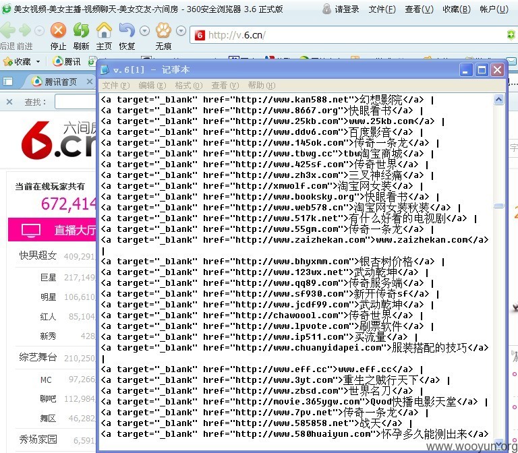Enable traceless mode with paw icon
Image resolution: width=518 pixels, height=453 pixels.
[163, 30]
